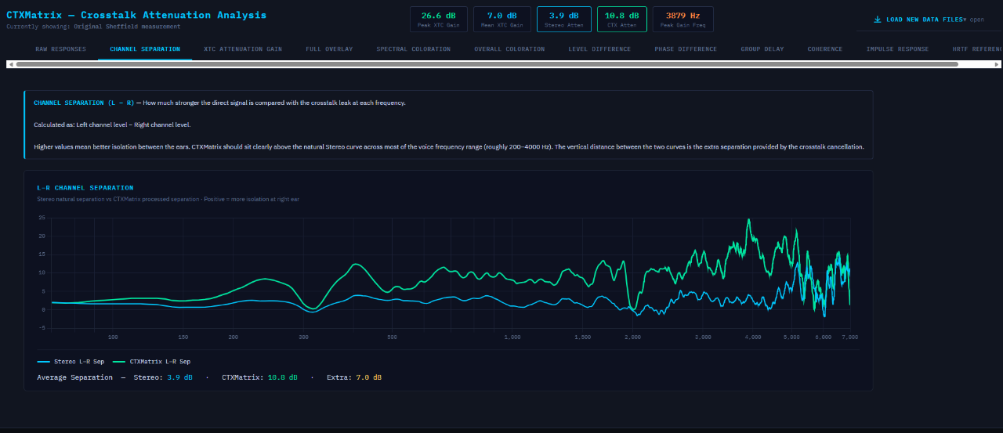Image resolution: width=1003 pixels, height=433 pixels.
Task: Click the tab scrollbar left arrow
Action: [x=10, y=64]
